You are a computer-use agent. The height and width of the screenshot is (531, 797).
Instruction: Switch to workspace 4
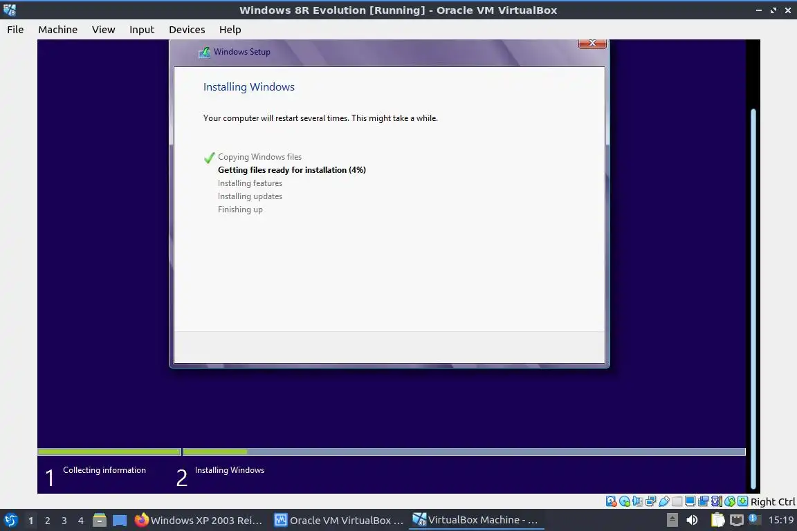[81, 521]
